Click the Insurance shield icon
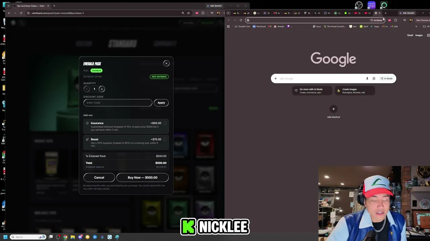Viewport: 430px width, 241px height. click(87, 123)
